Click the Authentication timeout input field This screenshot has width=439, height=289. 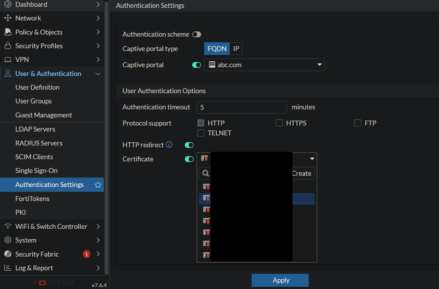click(242, 107)
